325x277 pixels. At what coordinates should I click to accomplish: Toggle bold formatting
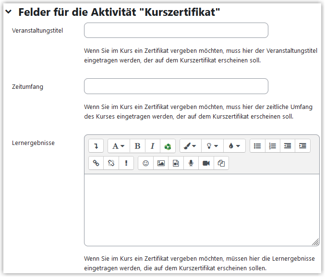pos(137,146)
